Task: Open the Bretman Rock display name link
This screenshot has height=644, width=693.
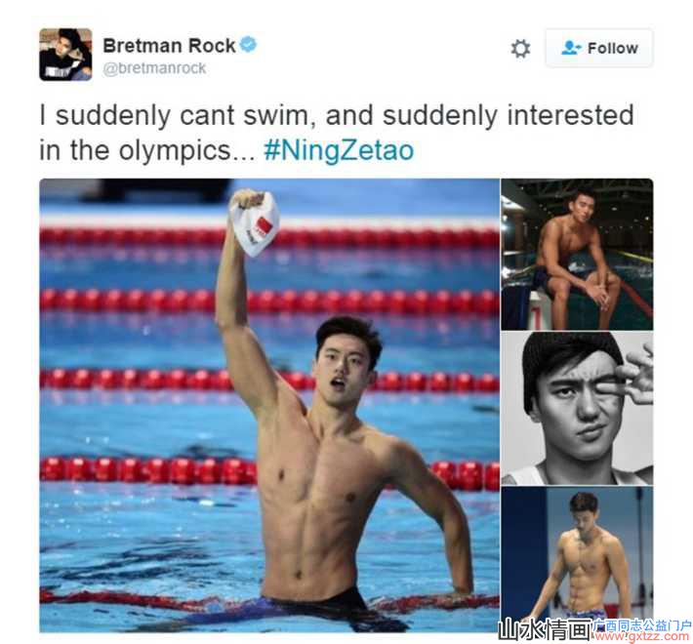Action: coord(169,46)
